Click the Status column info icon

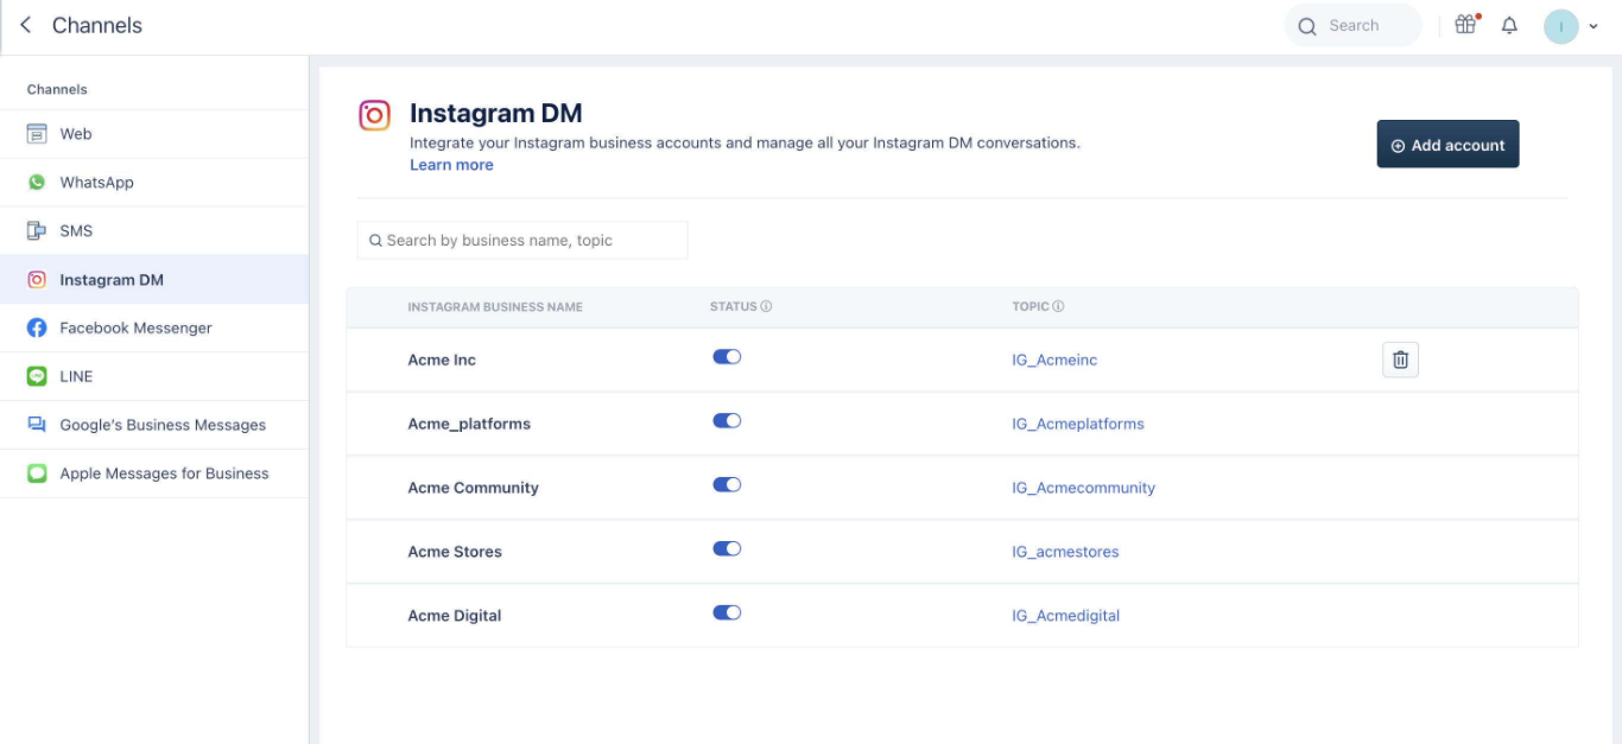766,307
